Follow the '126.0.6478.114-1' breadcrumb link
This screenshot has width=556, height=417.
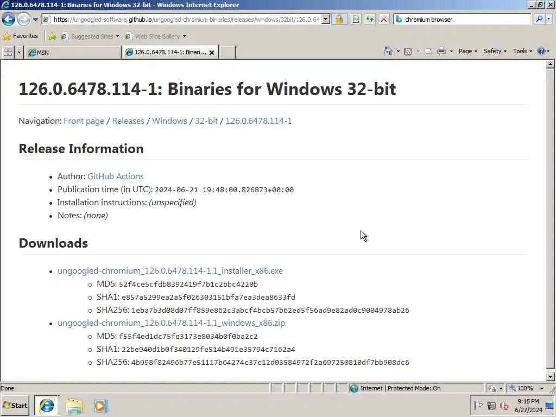[x=258, y=121]
